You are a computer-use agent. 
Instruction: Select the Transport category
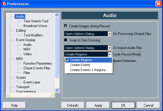point(23,87)
